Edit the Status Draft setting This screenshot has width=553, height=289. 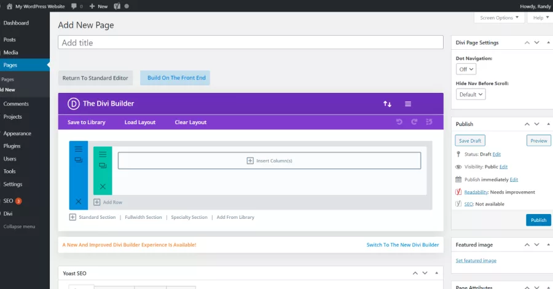point(496,154)
